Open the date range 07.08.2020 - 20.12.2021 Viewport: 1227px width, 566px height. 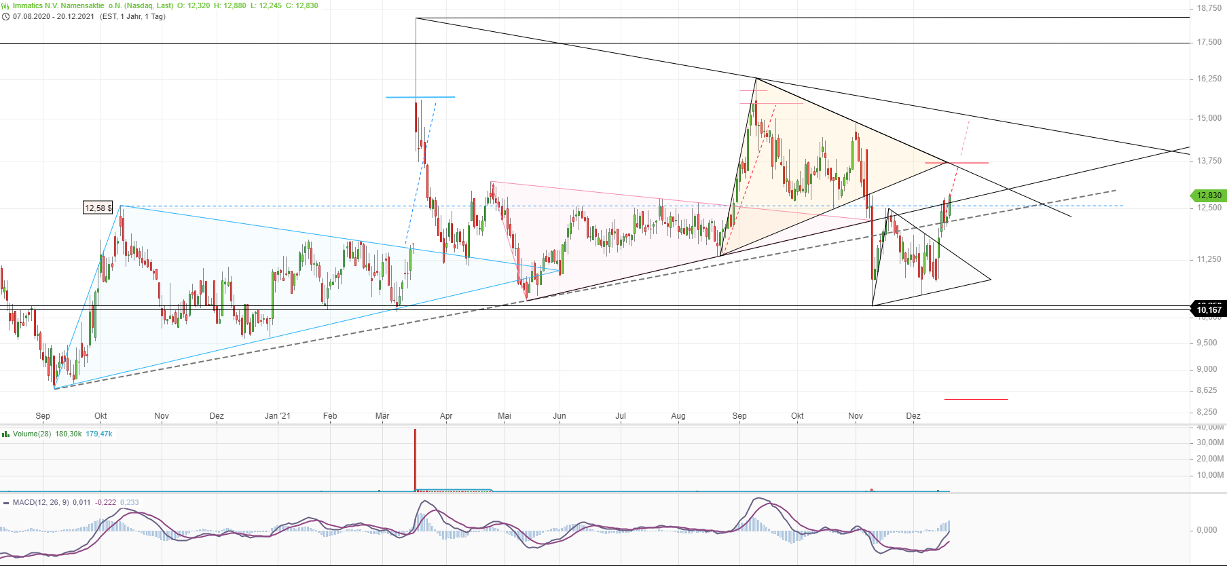pyautogui.click(x=53, y=16)
